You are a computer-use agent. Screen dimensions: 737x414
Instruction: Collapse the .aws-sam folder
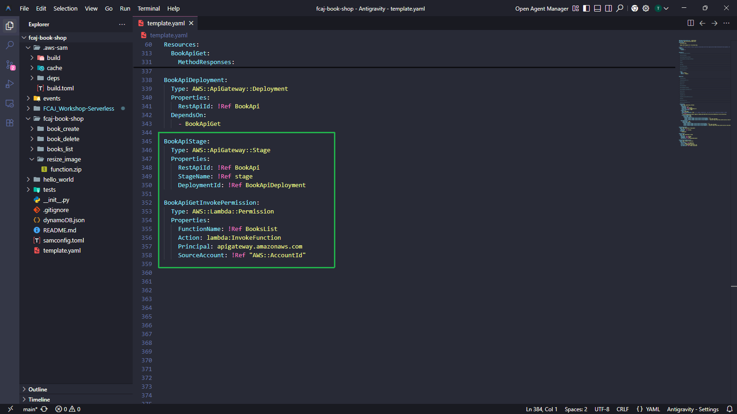(x=76, y=48)
